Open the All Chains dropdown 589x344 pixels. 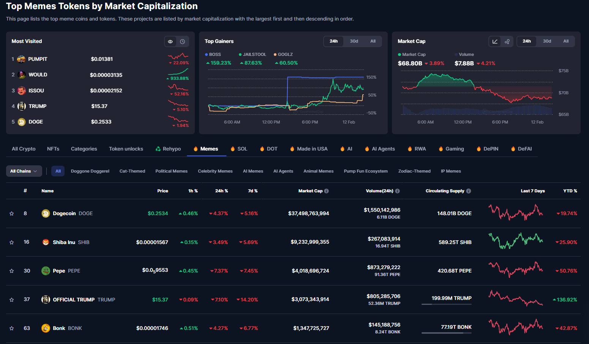pyautogui.click(x=24, y=171)
